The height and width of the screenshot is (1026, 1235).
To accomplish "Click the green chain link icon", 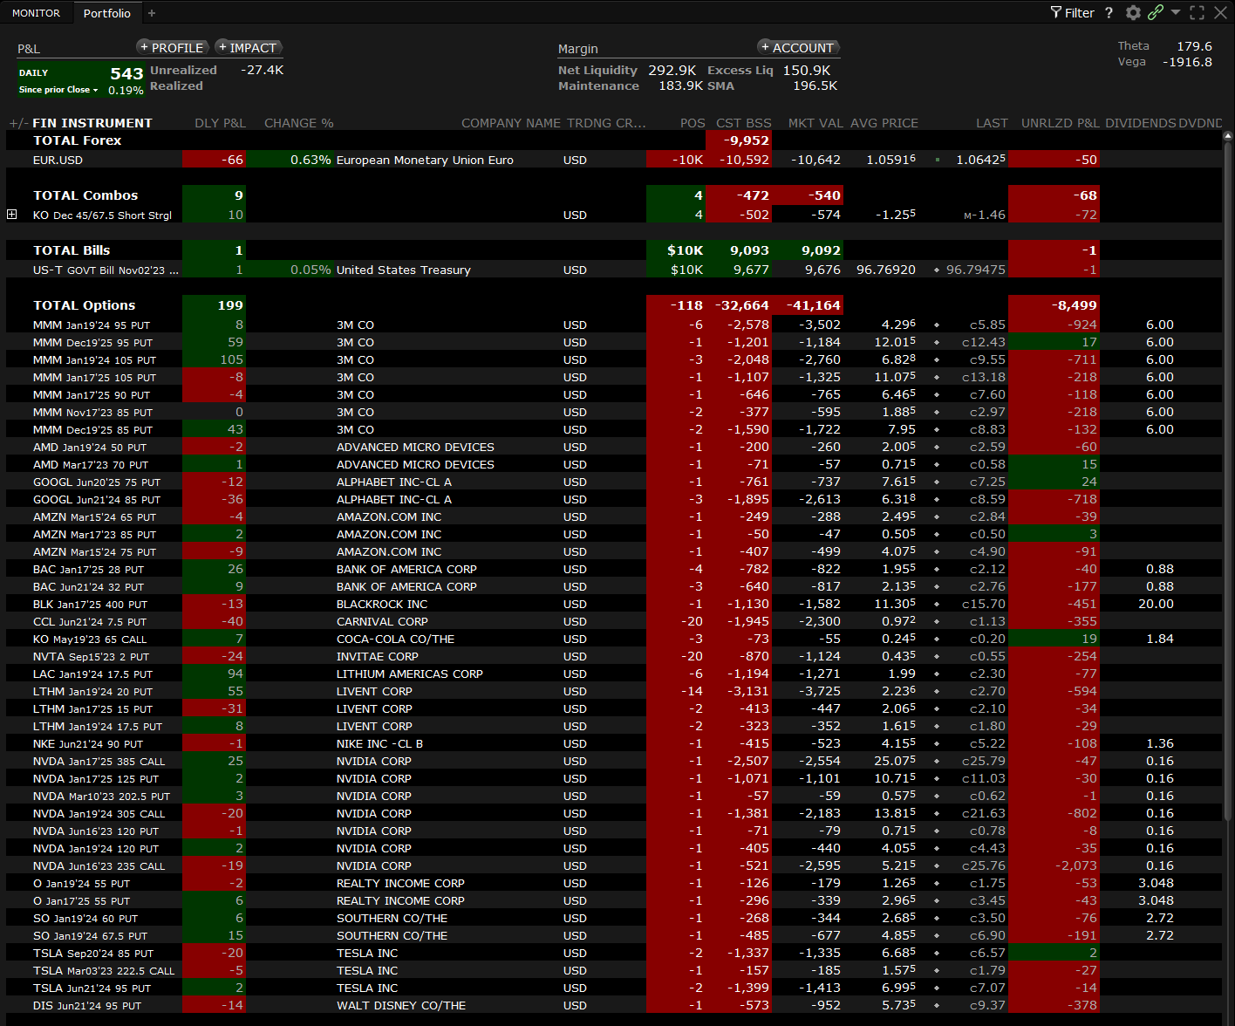I will tap(1156, 12).
